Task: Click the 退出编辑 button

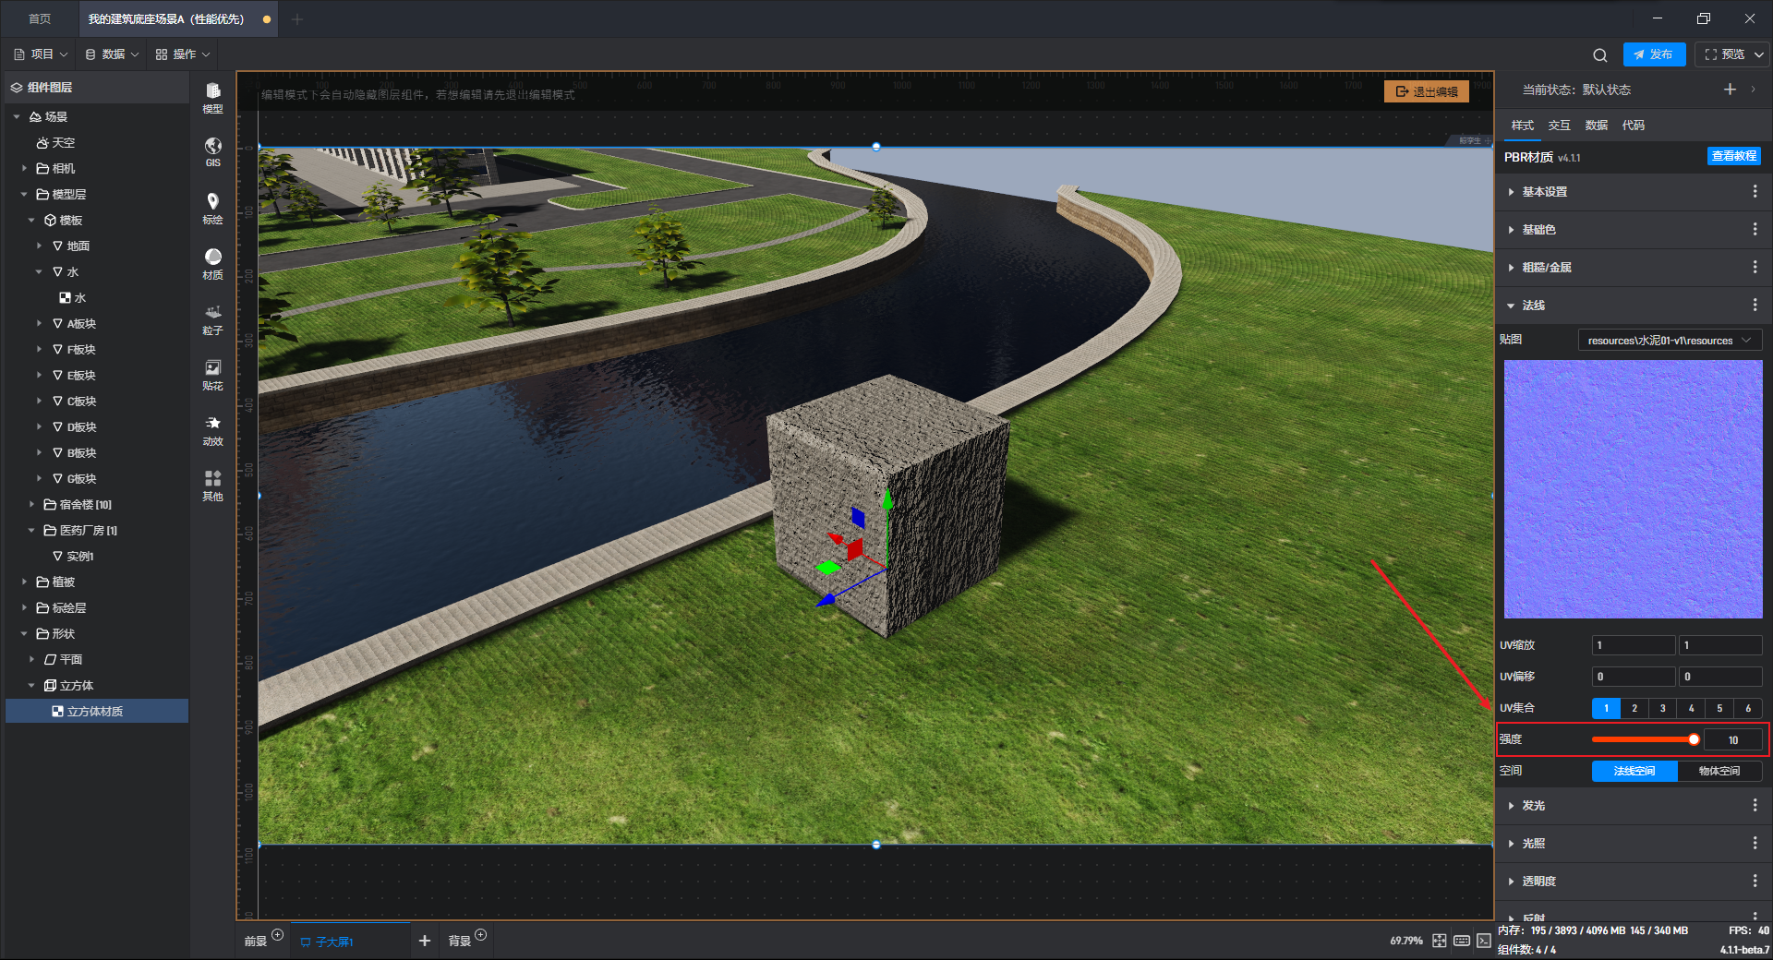Action: (1427, 91)
